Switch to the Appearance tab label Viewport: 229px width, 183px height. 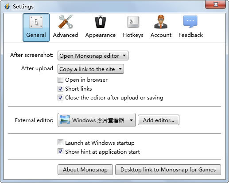coord(101,35)
